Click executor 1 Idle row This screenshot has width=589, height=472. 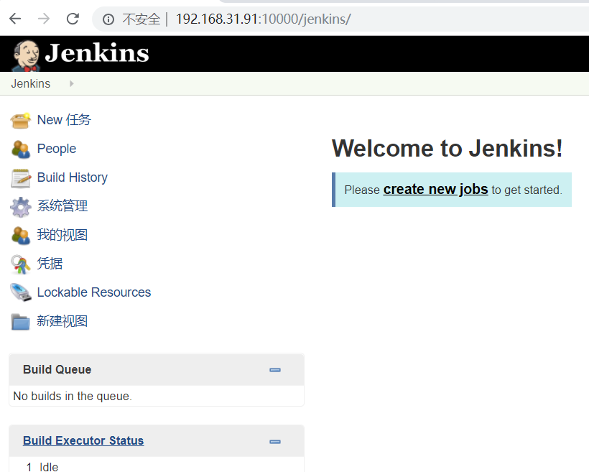[157, 467]
